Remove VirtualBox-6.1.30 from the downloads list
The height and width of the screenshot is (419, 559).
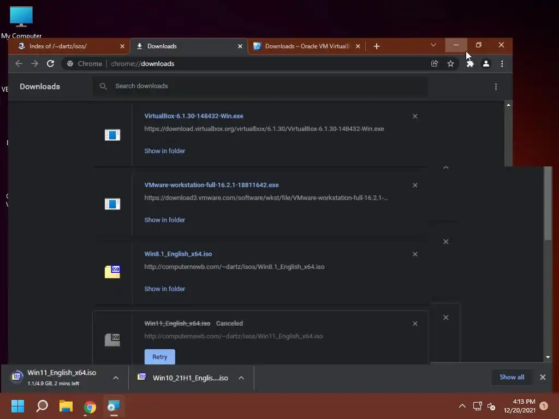[x=415, y=116]
